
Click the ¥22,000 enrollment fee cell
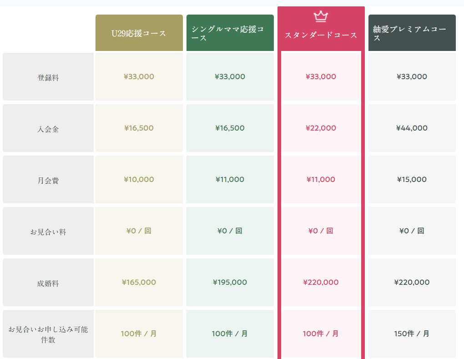321,128
